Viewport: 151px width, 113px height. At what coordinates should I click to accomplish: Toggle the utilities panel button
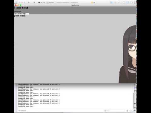coord(131,2)
